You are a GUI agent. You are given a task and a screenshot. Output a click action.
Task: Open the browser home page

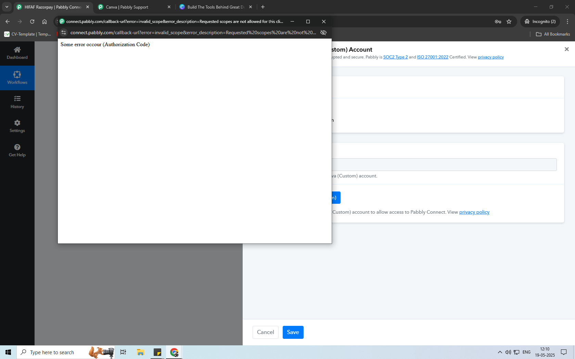point(44,22)
